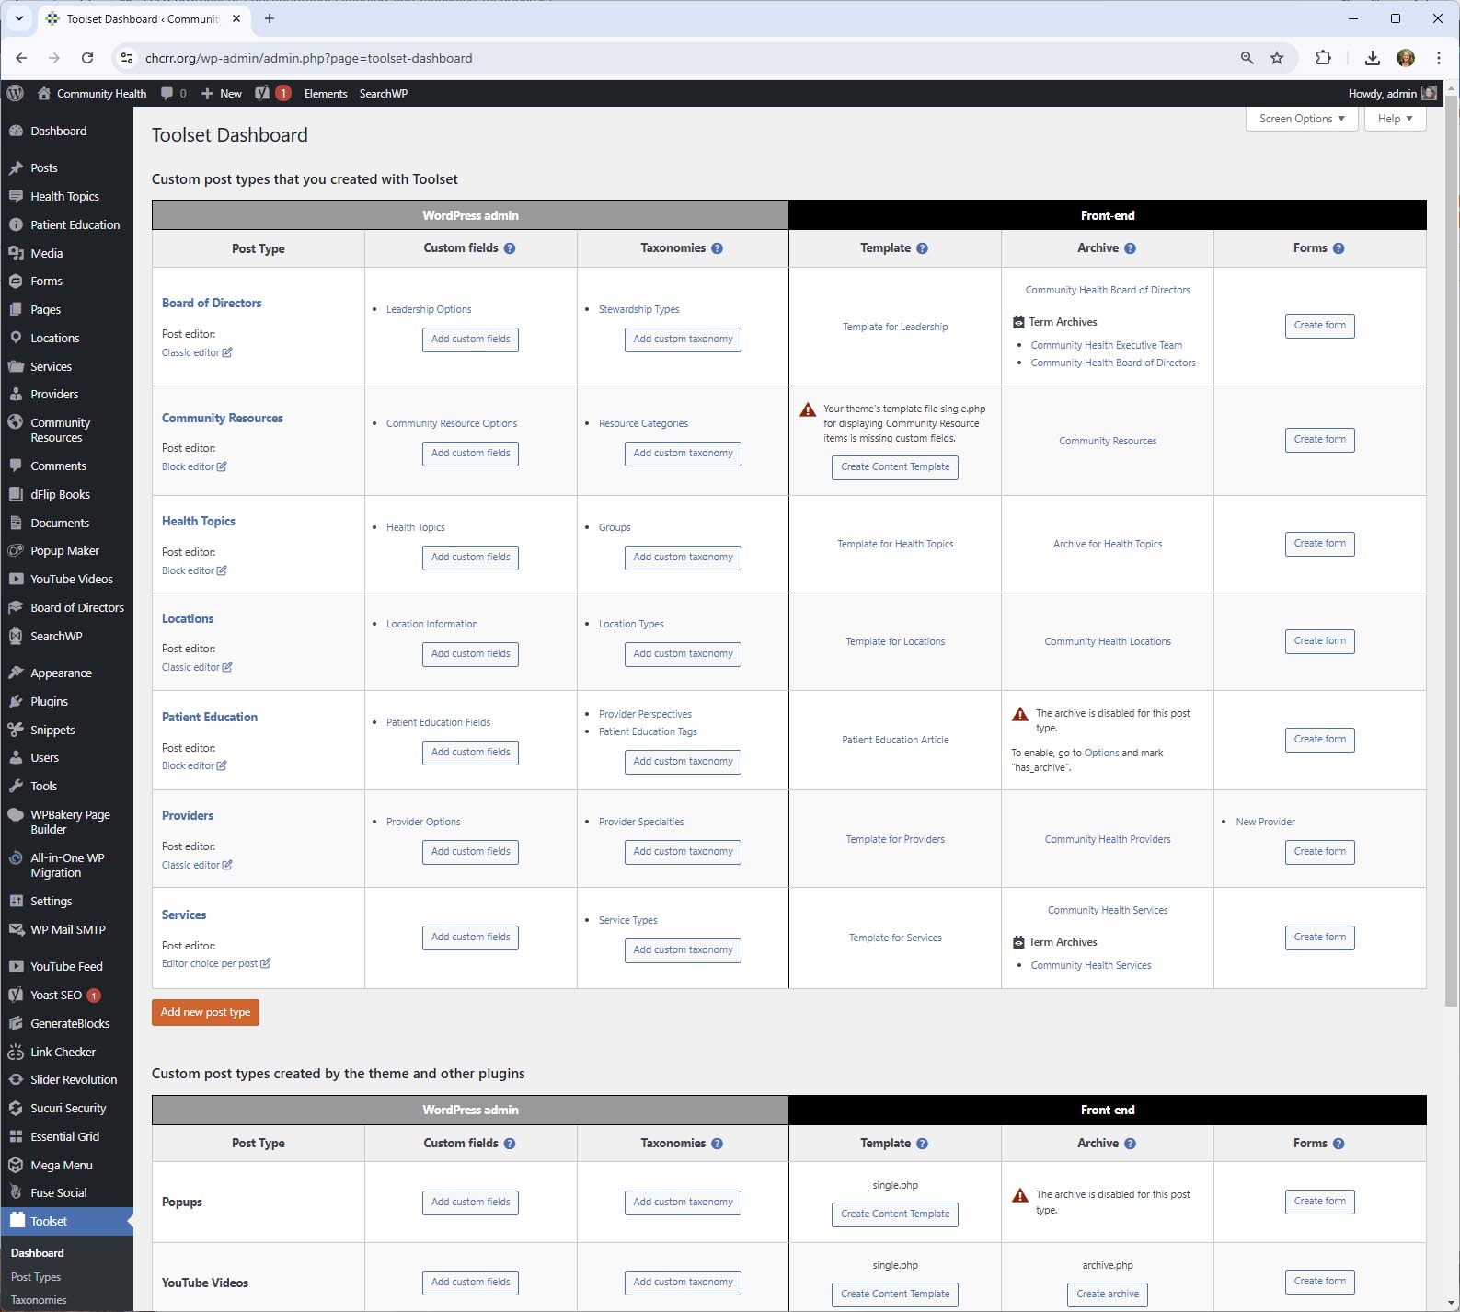Click the admin user avatar in admin bar
Image resolution: width=1460 pixels, height=1312 pixels.
pos(1429,93)
